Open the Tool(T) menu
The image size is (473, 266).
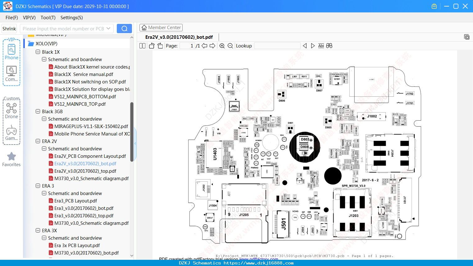coord(48,18)
